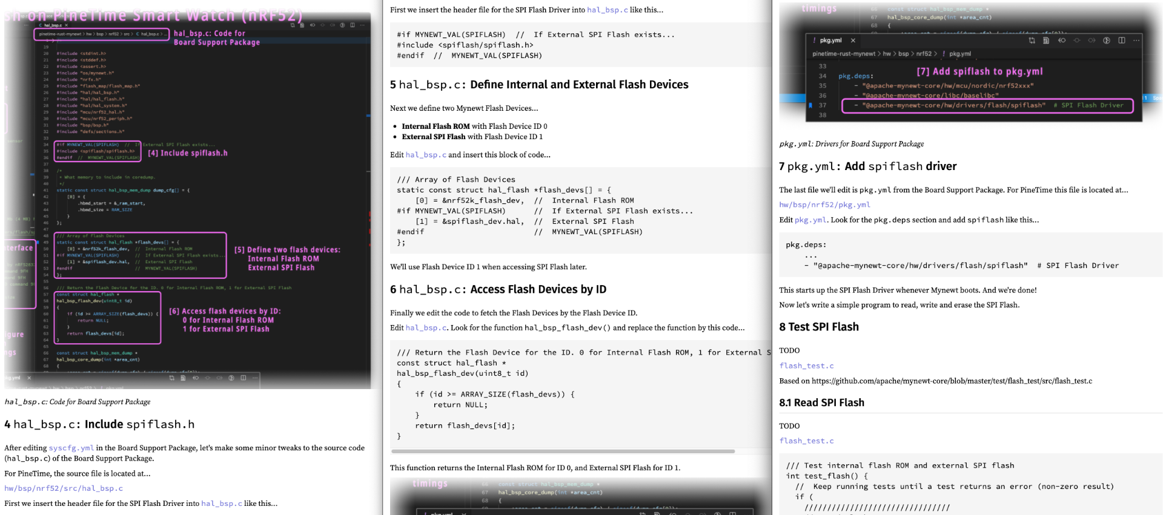Click compare changes icon above [7] annotation
This screenshot has height=515, width=1166.
(1032, 41)
